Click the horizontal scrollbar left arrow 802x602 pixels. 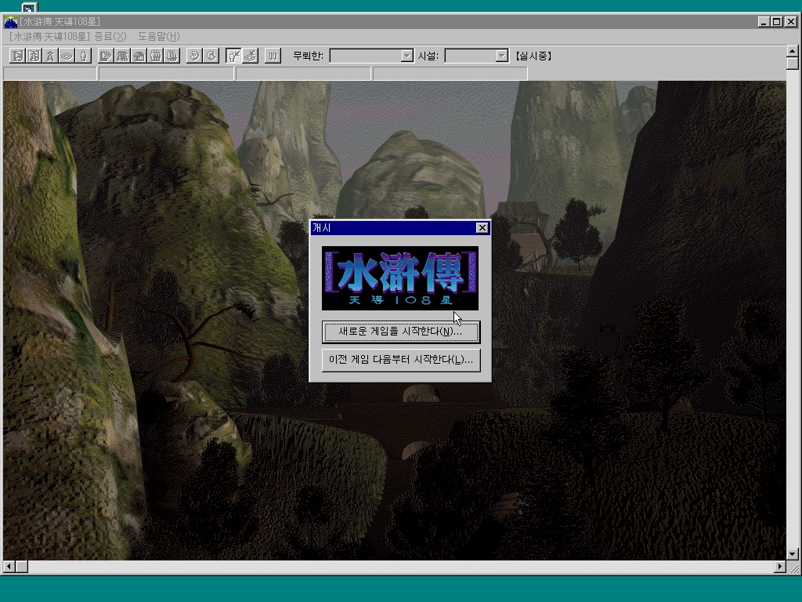(x=9, y=567)
